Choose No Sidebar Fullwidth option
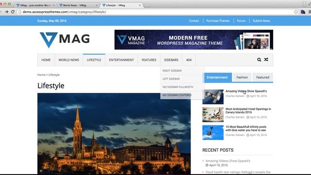The image size is (311, 175). 182,87
